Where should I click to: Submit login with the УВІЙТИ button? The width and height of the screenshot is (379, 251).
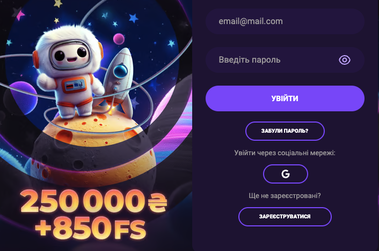285,98
